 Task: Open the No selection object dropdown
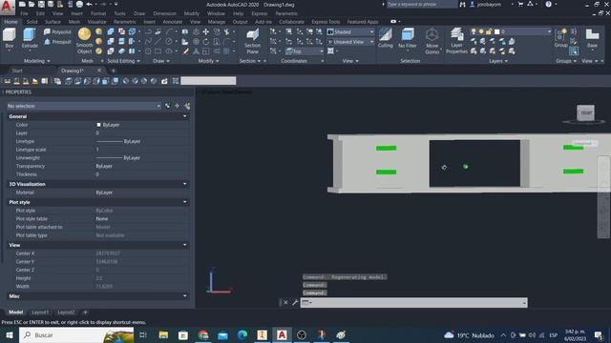click(84, 106)
